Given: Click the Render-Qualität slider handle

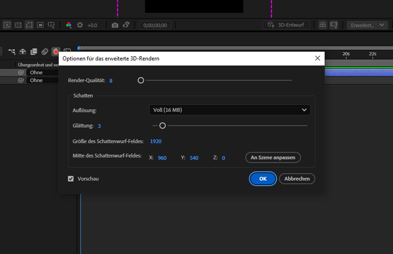Looking at the screenshot, I should point(141,80).
